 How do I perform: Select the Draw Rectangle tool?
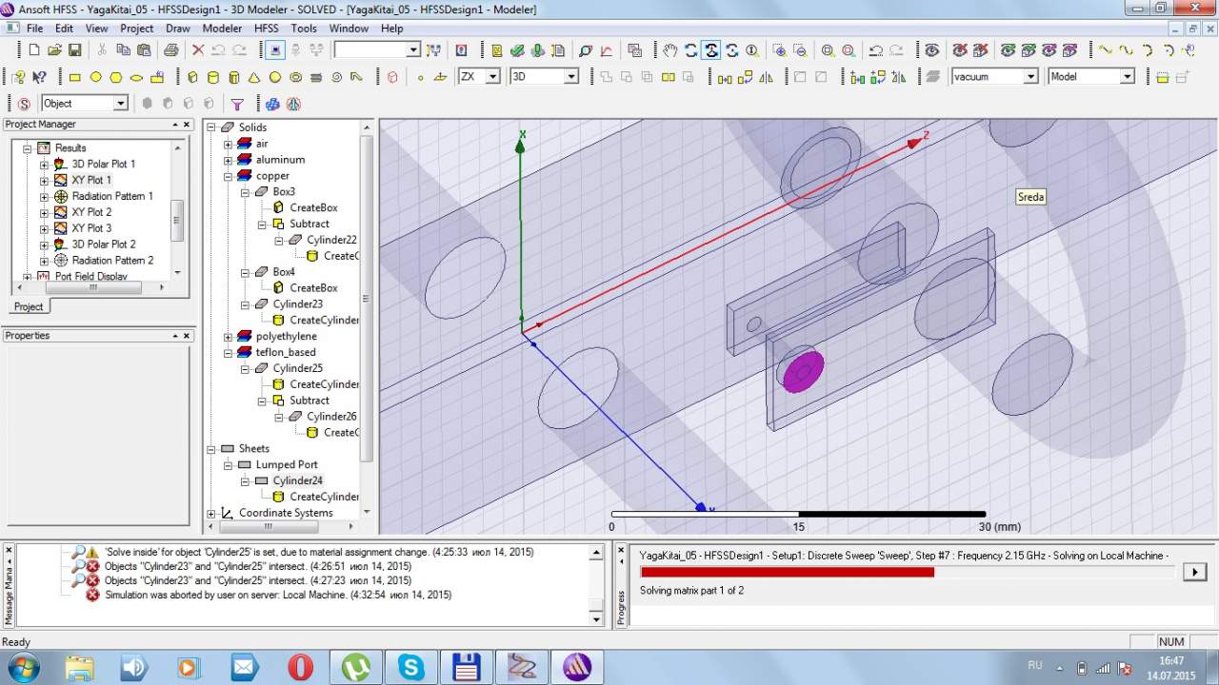point(74,77)
